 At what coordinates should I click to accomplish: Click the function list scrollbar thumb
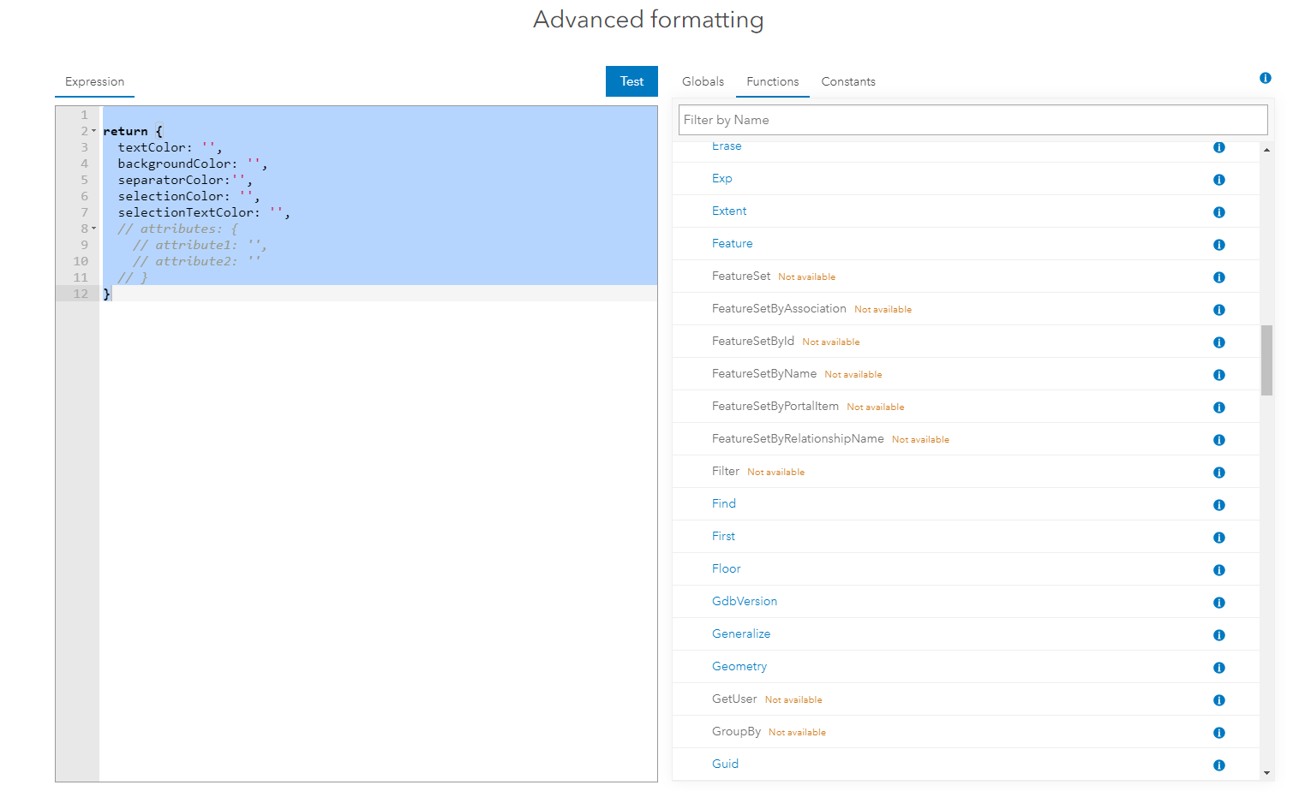click(1266, 360)
